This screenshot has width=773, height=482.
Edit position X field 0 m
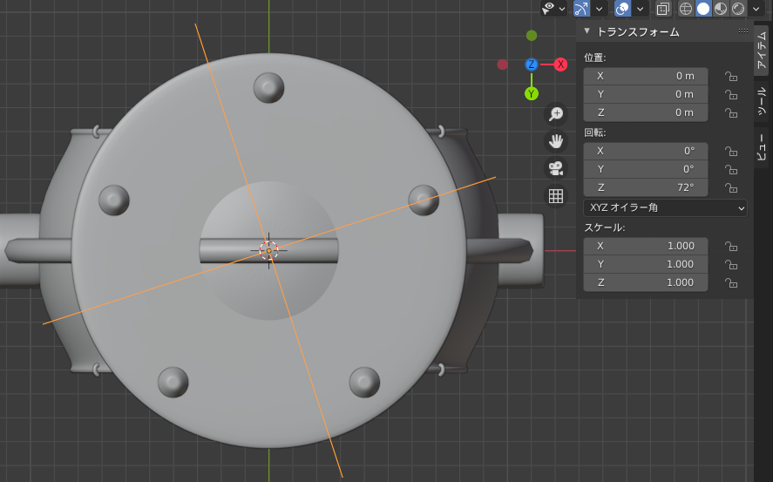[645, 76]
